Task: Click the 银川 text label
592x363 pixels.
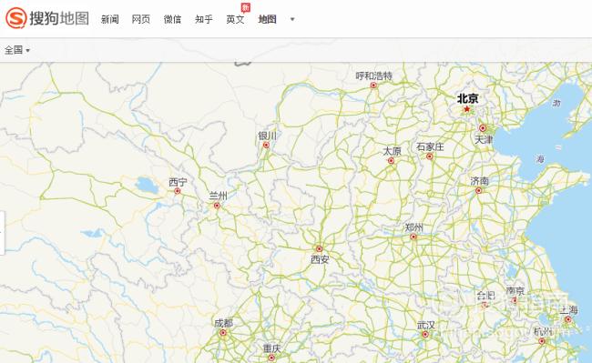Action: tap(267, 136)
